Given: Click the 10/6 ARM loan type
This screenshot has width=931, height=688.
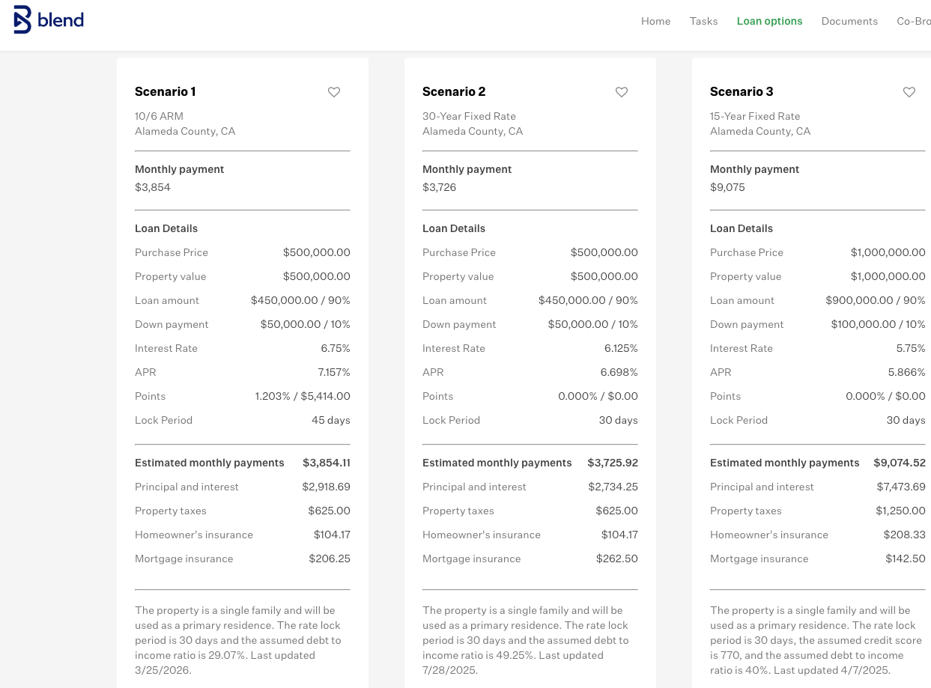Looking at the screenshot, I should coord(159,116).
